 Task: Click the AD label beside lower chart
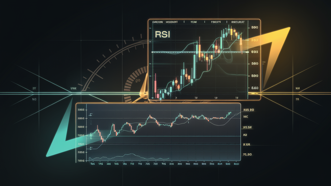245,135
